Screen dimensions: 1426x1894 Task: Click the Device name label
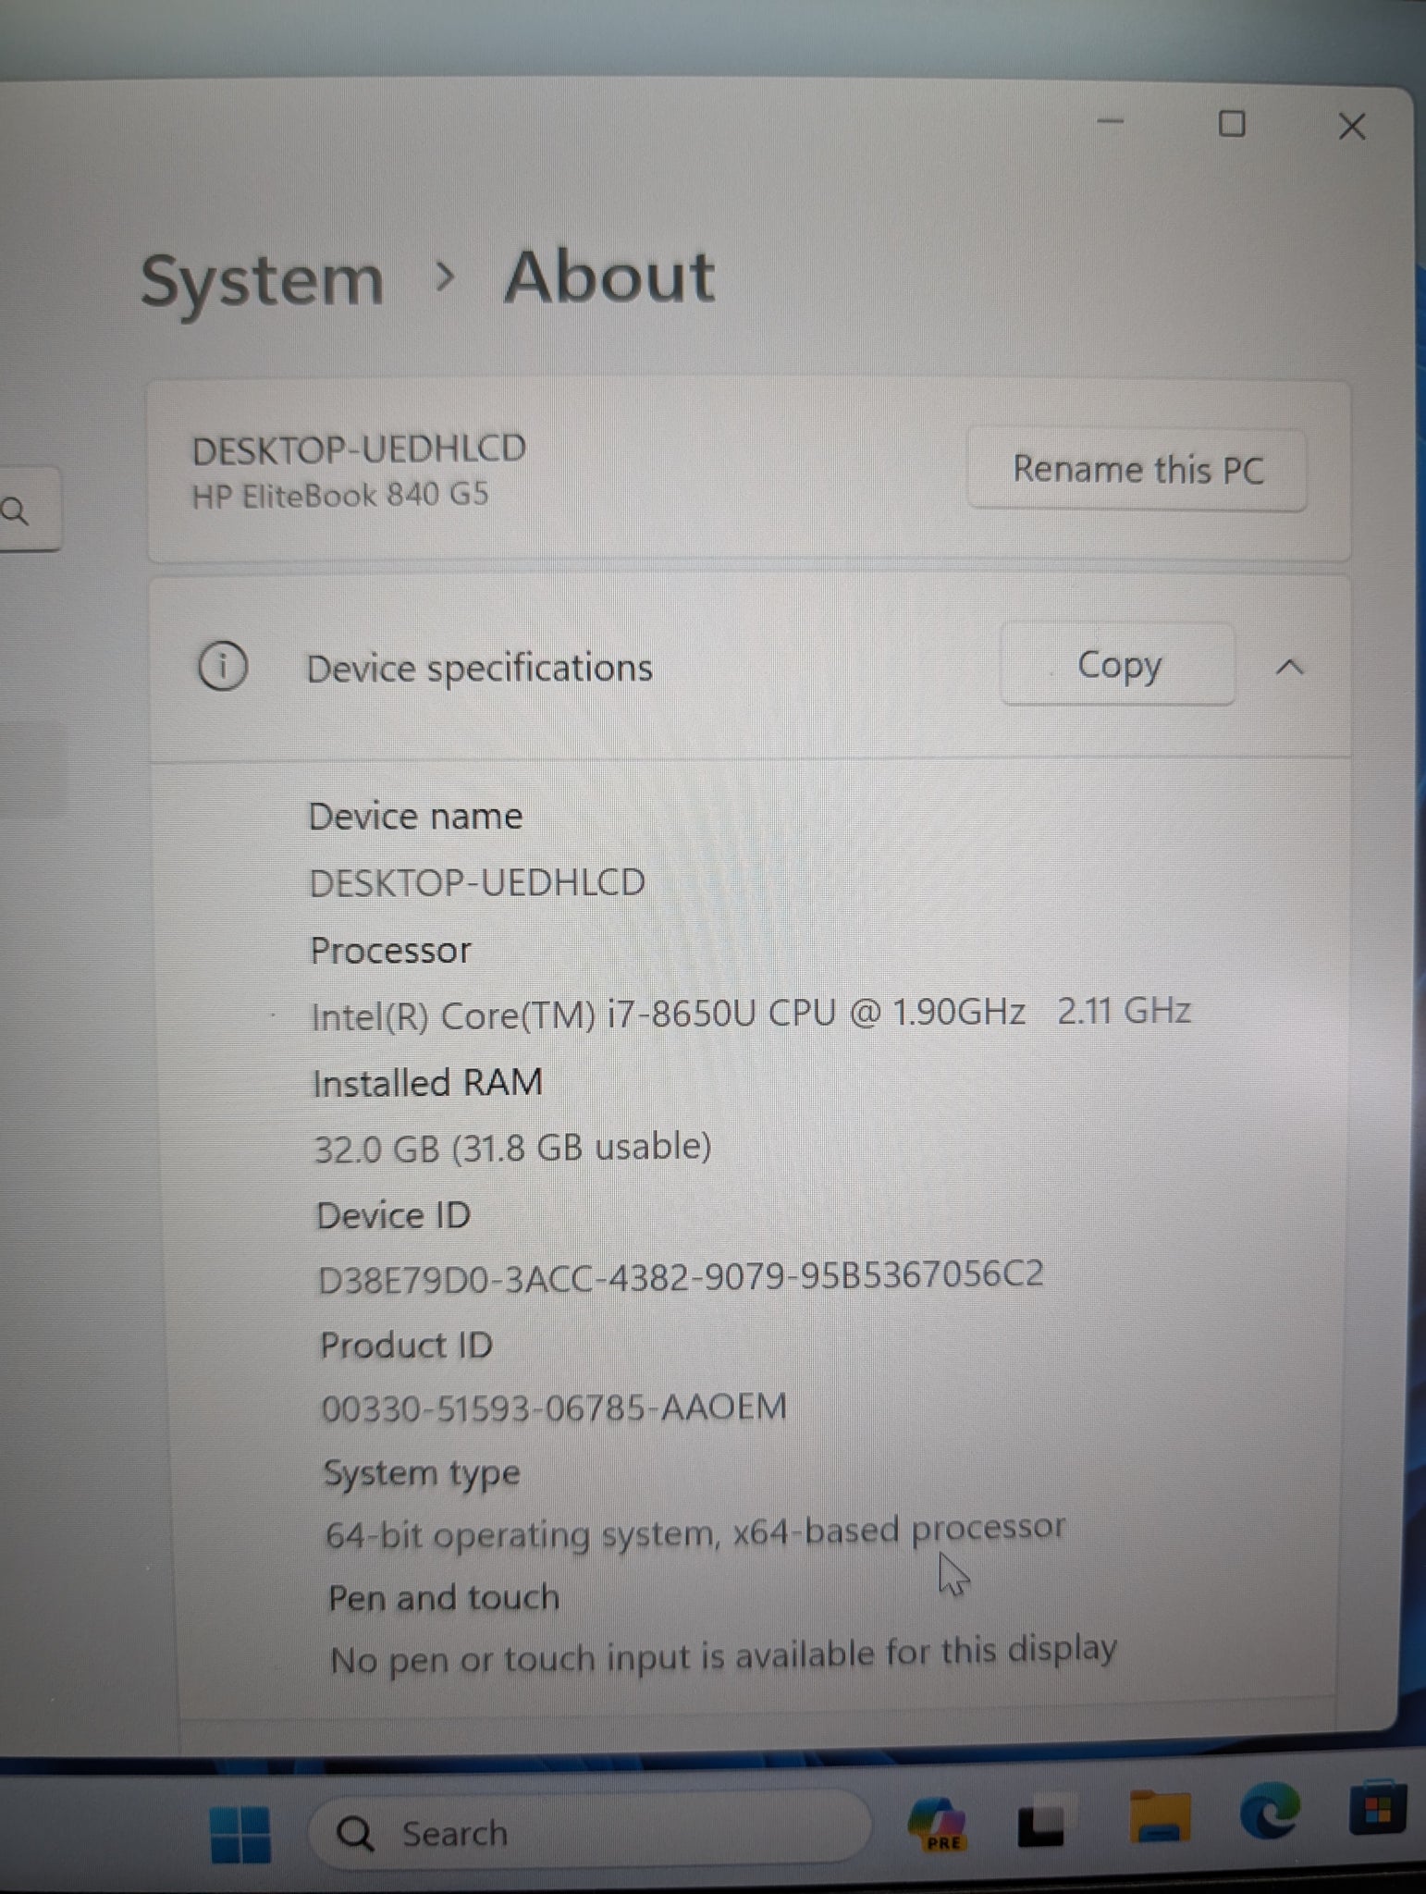click(415, 817)
